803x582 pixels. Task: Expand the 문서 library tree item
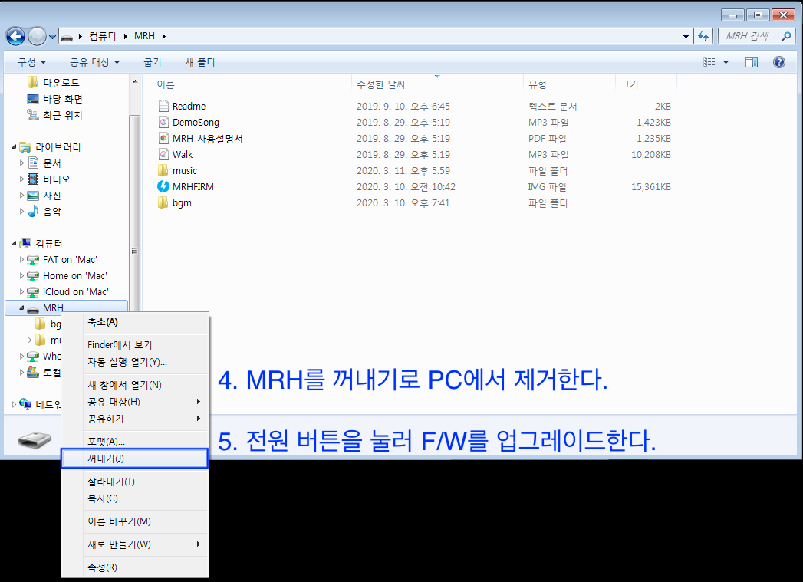coord(22,163)
